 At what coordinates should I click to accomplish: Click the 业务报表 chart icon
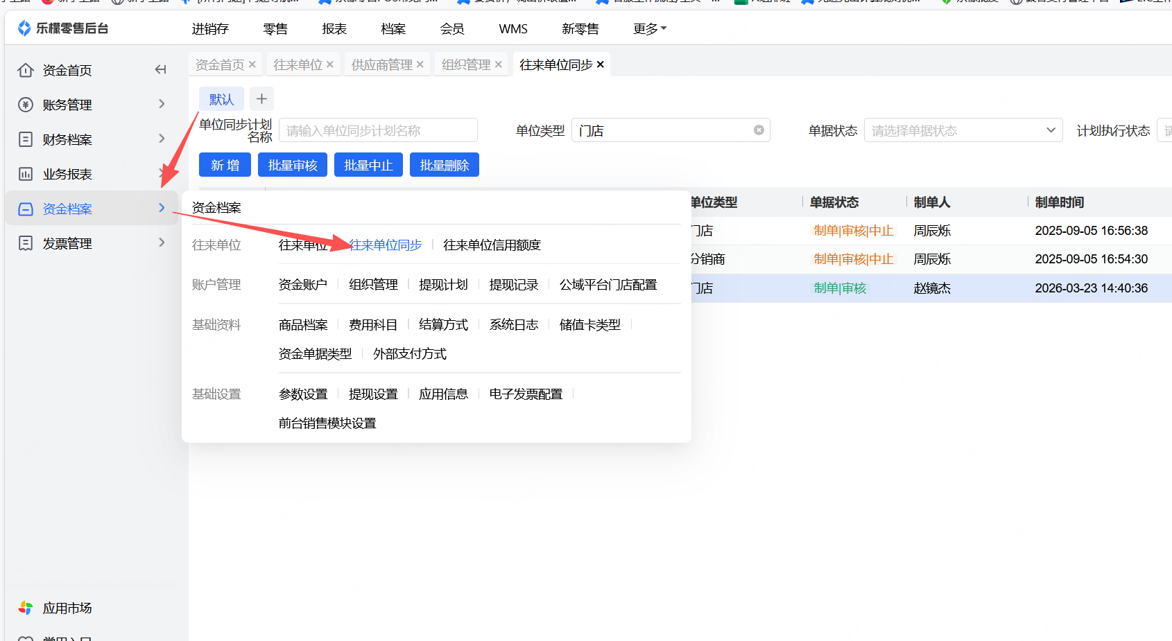(x=26, y=174)
